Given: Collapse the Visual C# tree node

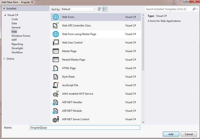Looking at the screenshot, I should pos(5,15).
